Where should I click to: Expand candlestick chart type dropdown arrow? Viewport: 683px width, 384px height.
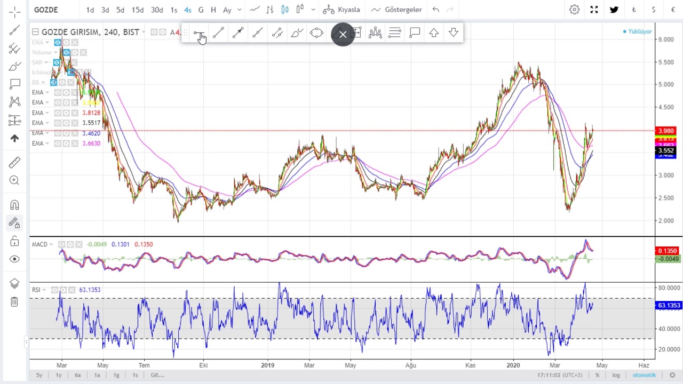[313, 10]
